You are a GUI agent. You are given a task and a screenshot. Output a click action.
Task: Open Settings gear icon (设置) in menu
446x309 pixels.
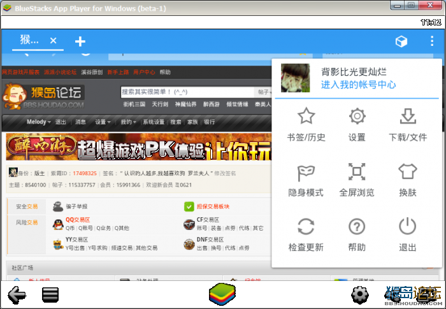pos(357,116)
